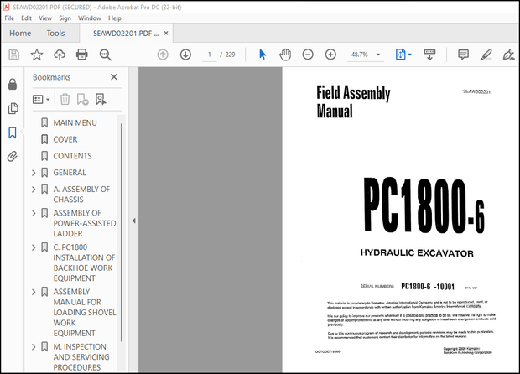
Task: Open security lock panel
Action: click(13, 84)
